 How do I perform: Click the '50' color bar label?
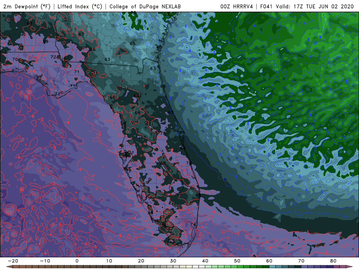pos(237,261)
